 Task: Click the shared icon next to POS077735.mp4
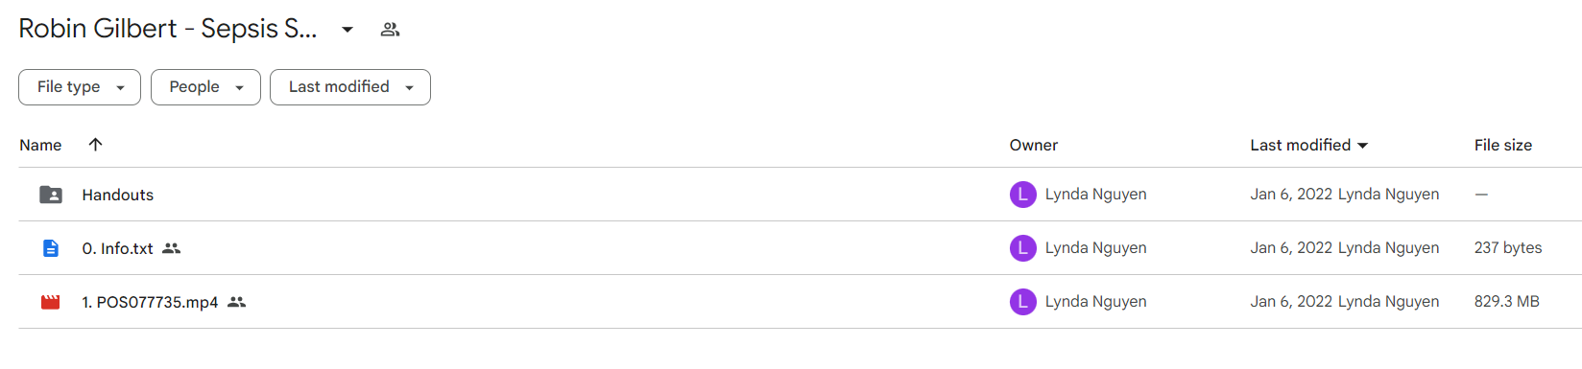[236, 302]
